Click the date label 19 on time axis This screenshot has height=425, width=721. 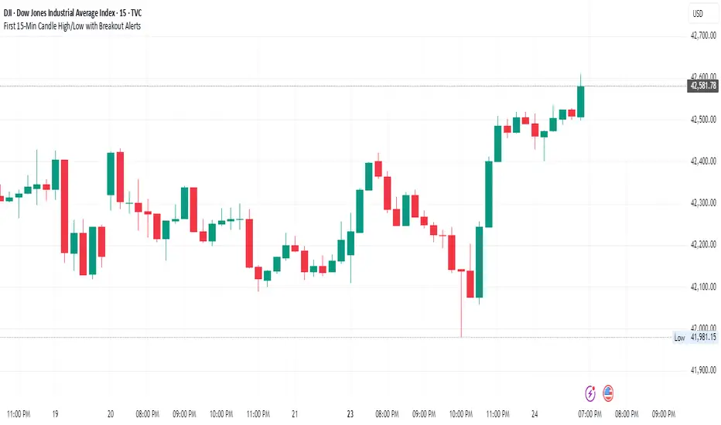(55, 413)
